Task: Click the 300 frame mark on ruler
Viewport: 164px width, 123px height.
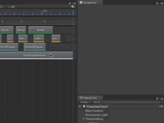Action: (x=45, y=11)
